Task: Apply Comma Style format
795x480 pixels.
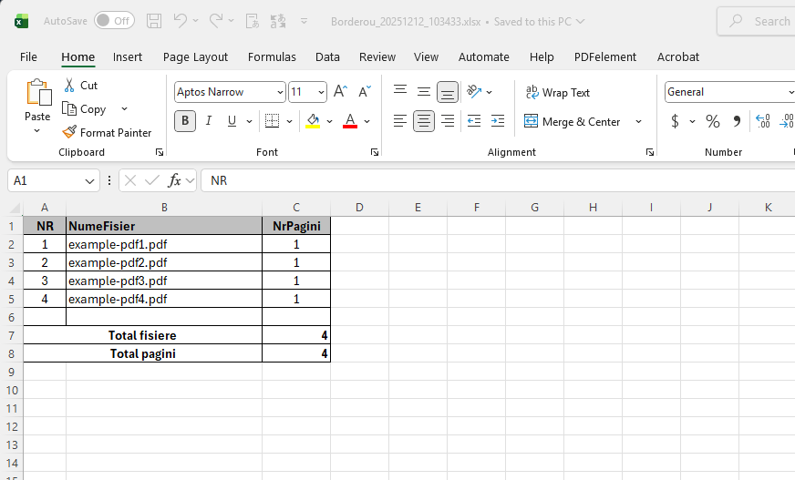Action: 737,121
